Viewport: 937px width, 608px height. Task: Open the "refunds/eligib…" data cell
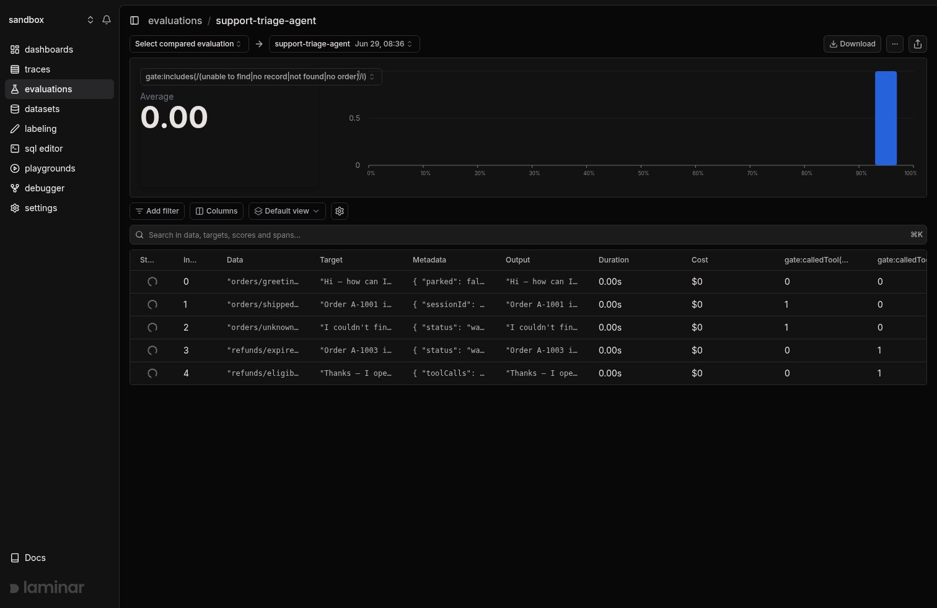coord(263,373)
